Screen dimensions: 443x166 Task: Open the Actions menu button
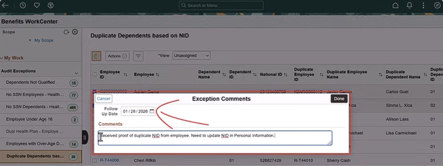coord(117,56)
